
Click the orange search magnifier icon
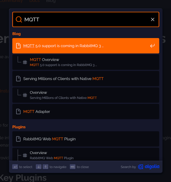point(19,19)
